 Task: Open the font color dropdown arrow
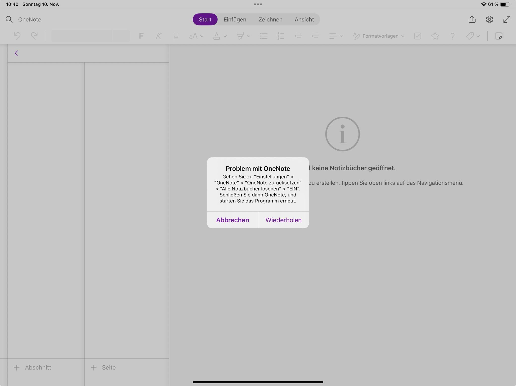click(x=225, y=36)
